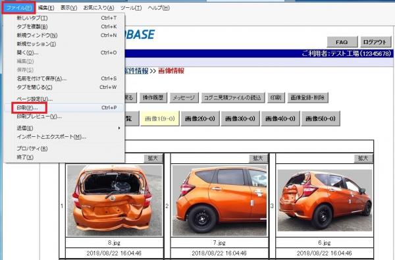Screen dimensions: 395x260
Task: Open the ヘルプ(H) menu
Action: pos(159,8)
